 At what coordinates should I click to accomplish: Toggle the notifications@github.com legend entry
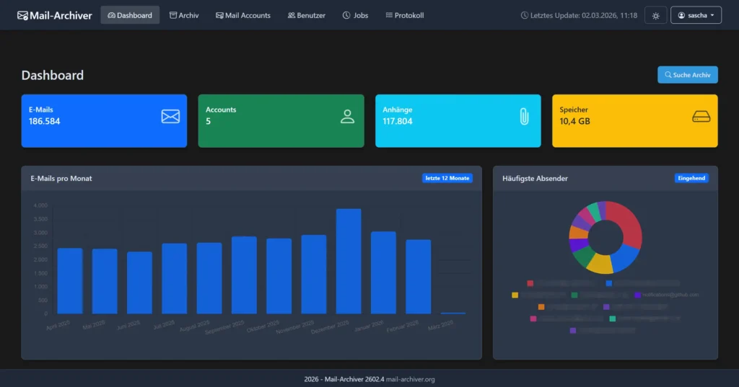[667, 295]
